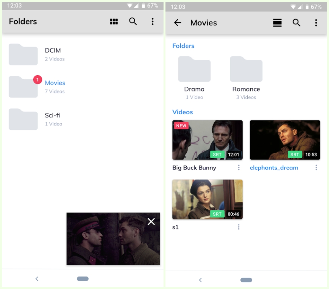Screen dimensions: 329x289
Task: Open search on the Movies screen
Action: pyautogui.click(x=296, y=23)
